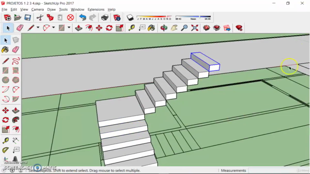Select Circle tool in left toolset
This screenshot has height=174, width=310.
pos(5,80)
